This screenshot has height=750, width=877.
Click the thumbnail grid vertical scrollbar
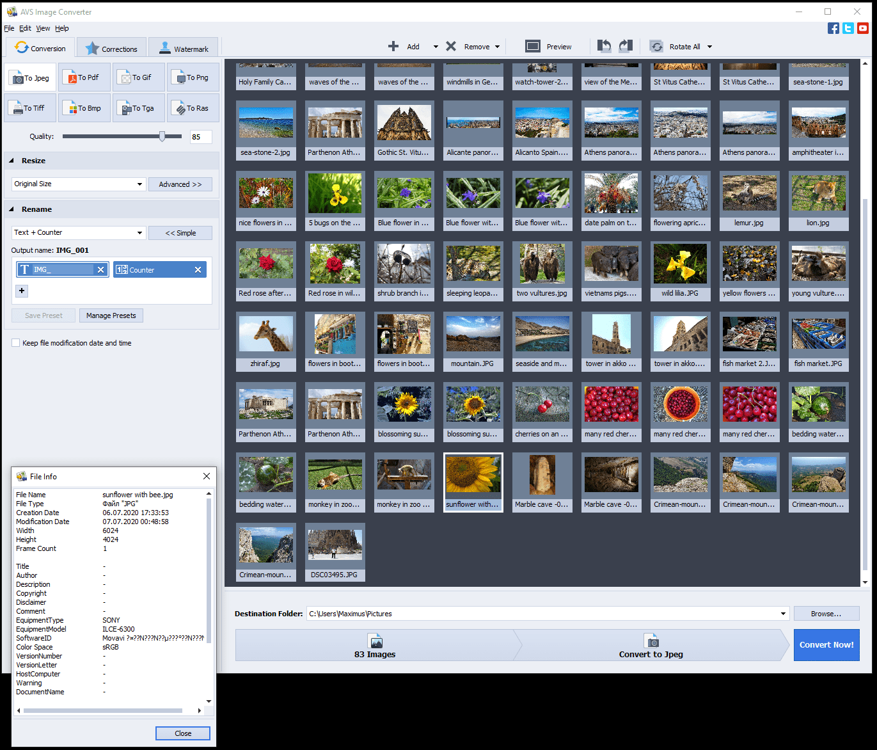click(865, 384)
